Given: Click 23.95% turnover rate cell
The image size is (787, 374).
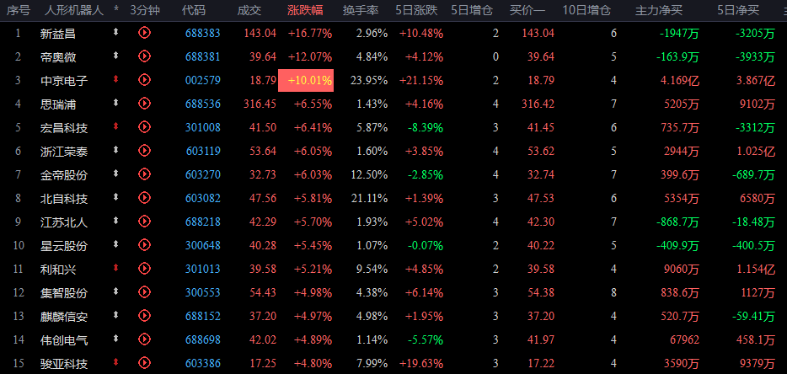Looking at the screenshot, I should (x=368, y=80).
